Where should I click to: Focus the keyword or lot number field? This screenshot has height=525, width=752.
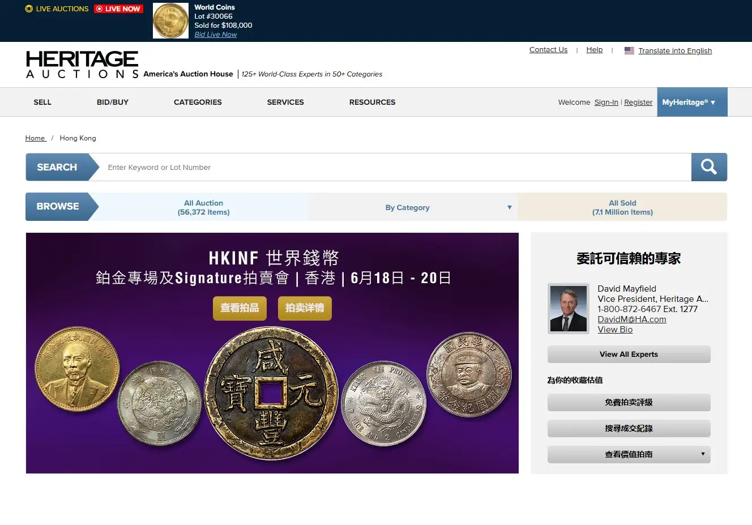[395, 167]
